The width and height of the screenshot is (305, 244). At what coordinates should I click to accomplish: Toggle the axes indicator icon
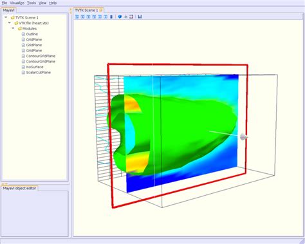pyautogui.click(x=125, y=17)
